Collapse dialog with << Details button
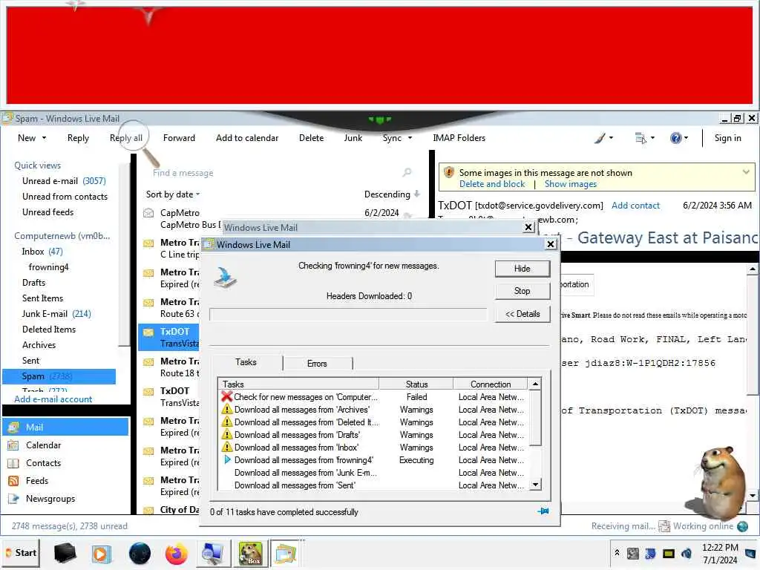 pos(522,314)
